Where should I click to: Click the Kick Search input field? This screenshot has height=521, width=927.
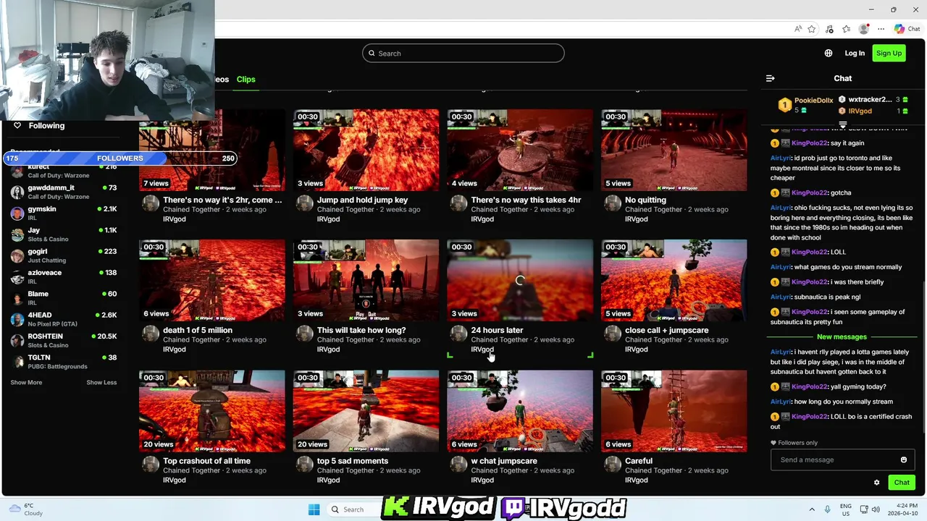coord(463,53)
